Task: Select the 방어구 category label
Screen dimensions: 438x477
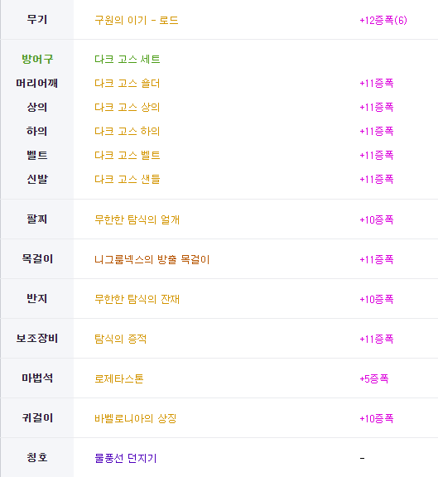Action: (37, 59)
